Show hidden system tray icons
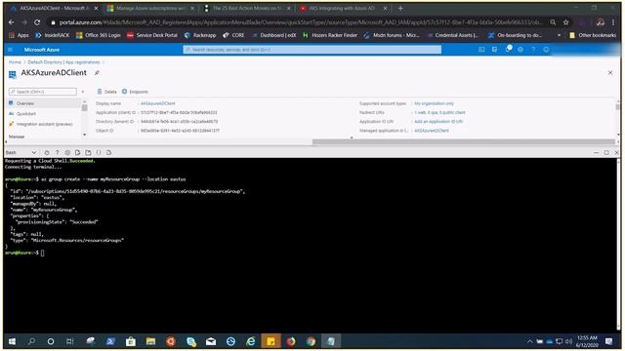 tap(529, 341)
